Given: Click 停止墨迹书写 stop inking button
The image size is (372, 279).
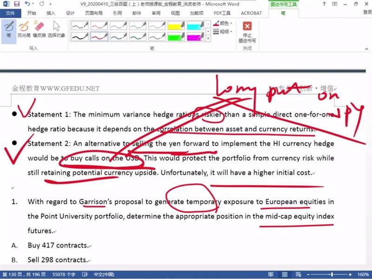Looking at the screenshot, I should [247, 32].
